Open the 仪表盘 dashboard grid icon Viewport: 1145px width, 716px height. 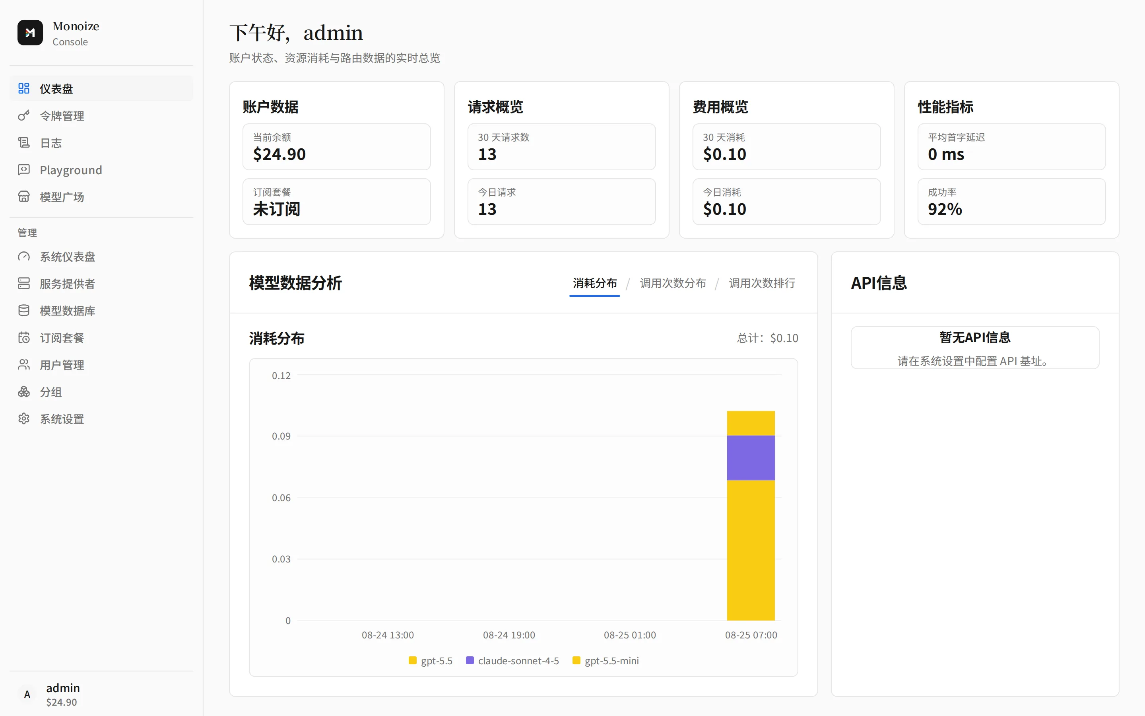pyautogui.click(x=24, y=89)
